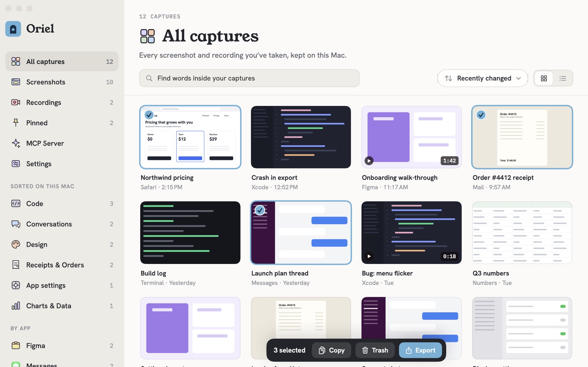Select the Charts & Data bar-chart icon
Viewport: 588px width, 367px height.
[16, 306]
